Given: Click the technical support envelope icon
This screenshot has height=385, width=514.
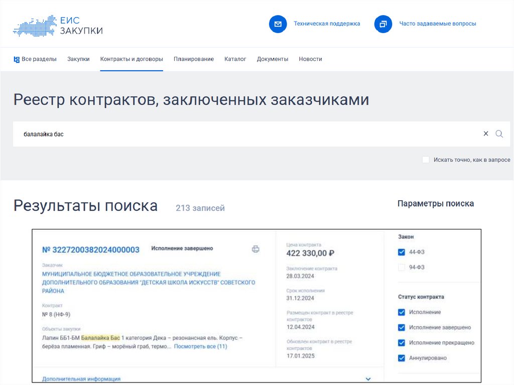Looking at the screenshot, I should pyautogui.click(x=278, y=24).
